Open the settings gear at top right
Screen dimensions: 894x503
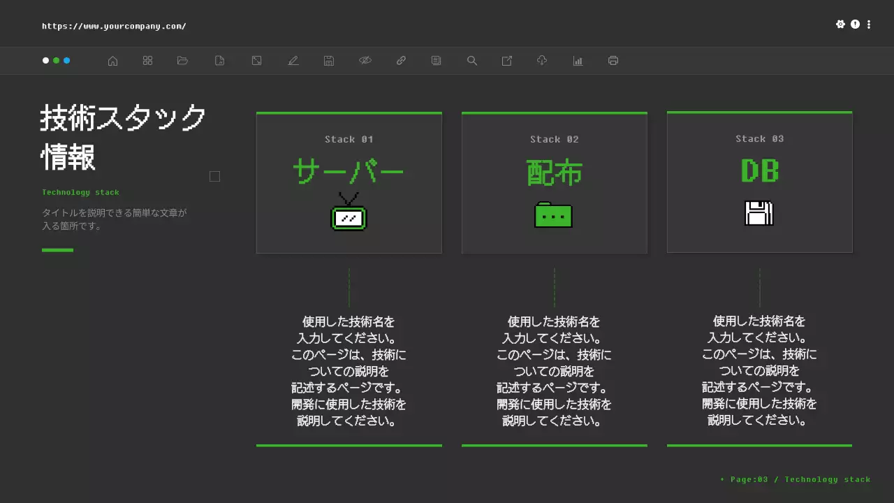(x=841, y=24)
